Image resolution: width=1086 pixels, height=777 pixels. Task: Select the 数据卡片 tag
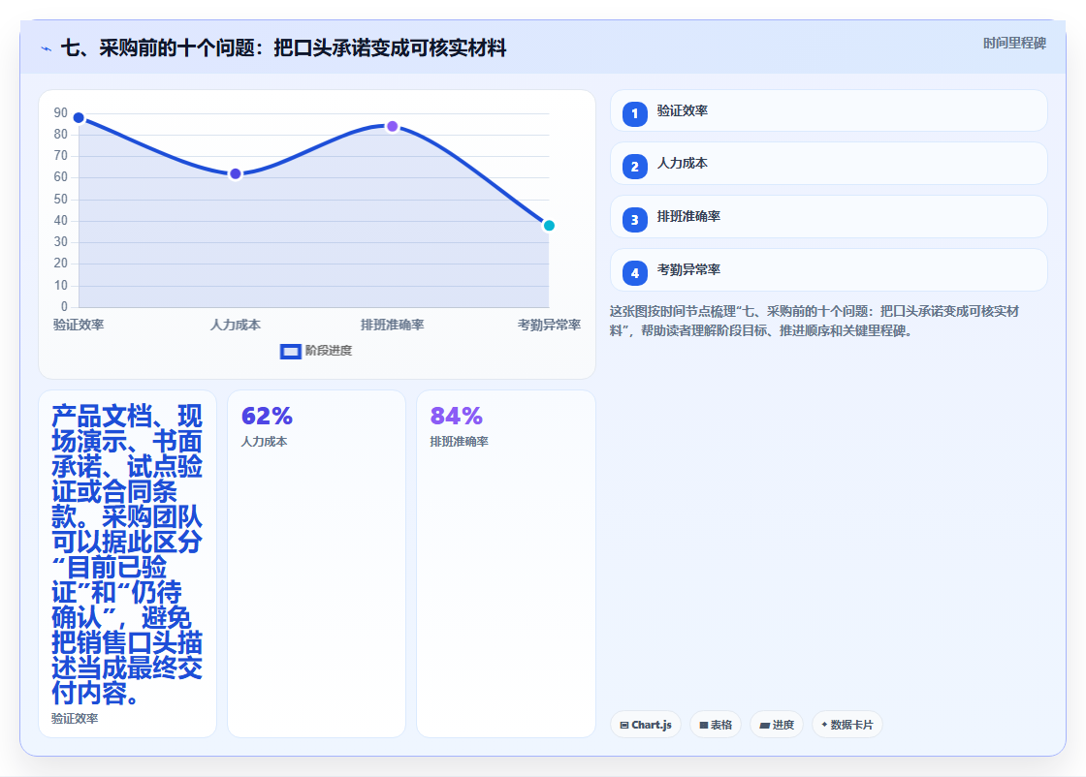pos(847,725)
